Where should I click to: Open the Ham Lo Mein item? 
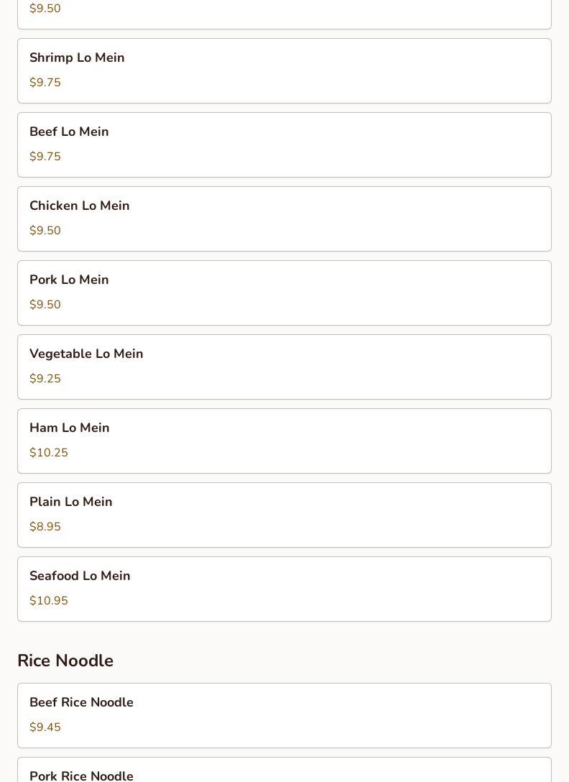69,428
